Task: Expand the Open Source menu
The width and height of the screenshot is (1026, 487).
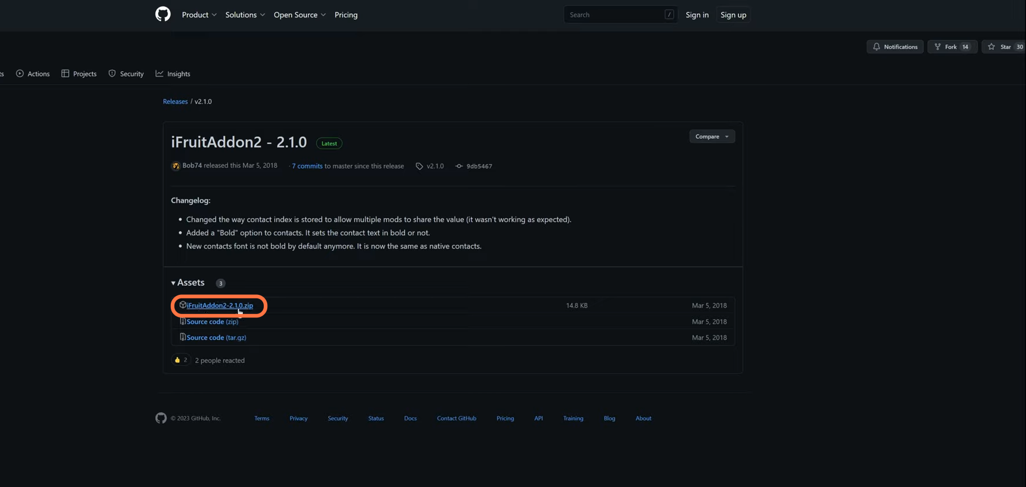Action: pyautogui.click(x=300, y=15)
